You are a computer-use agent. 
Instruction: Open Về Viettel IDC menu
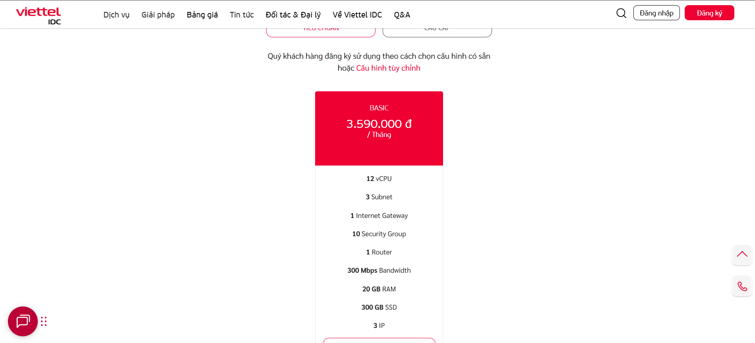coord(357,15)
